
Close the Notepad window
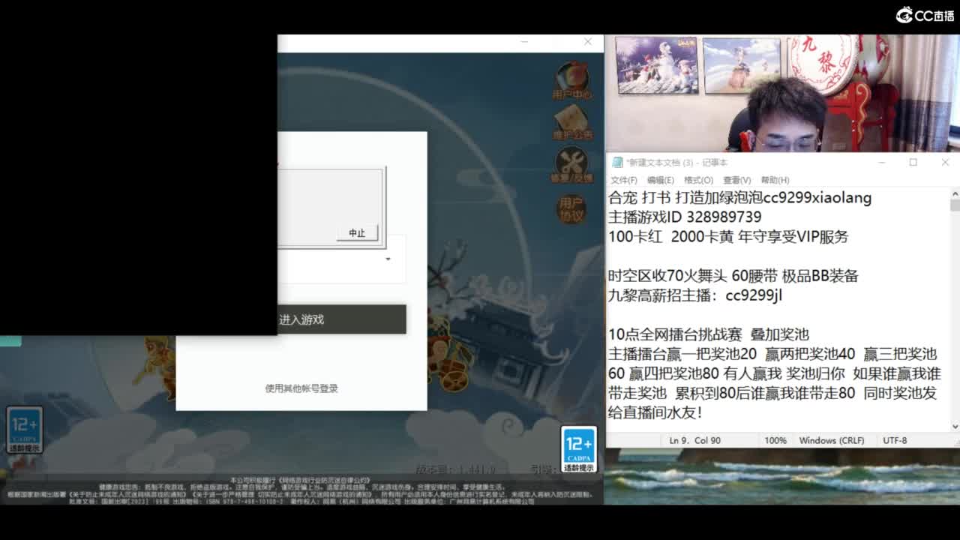pos(945,162)
